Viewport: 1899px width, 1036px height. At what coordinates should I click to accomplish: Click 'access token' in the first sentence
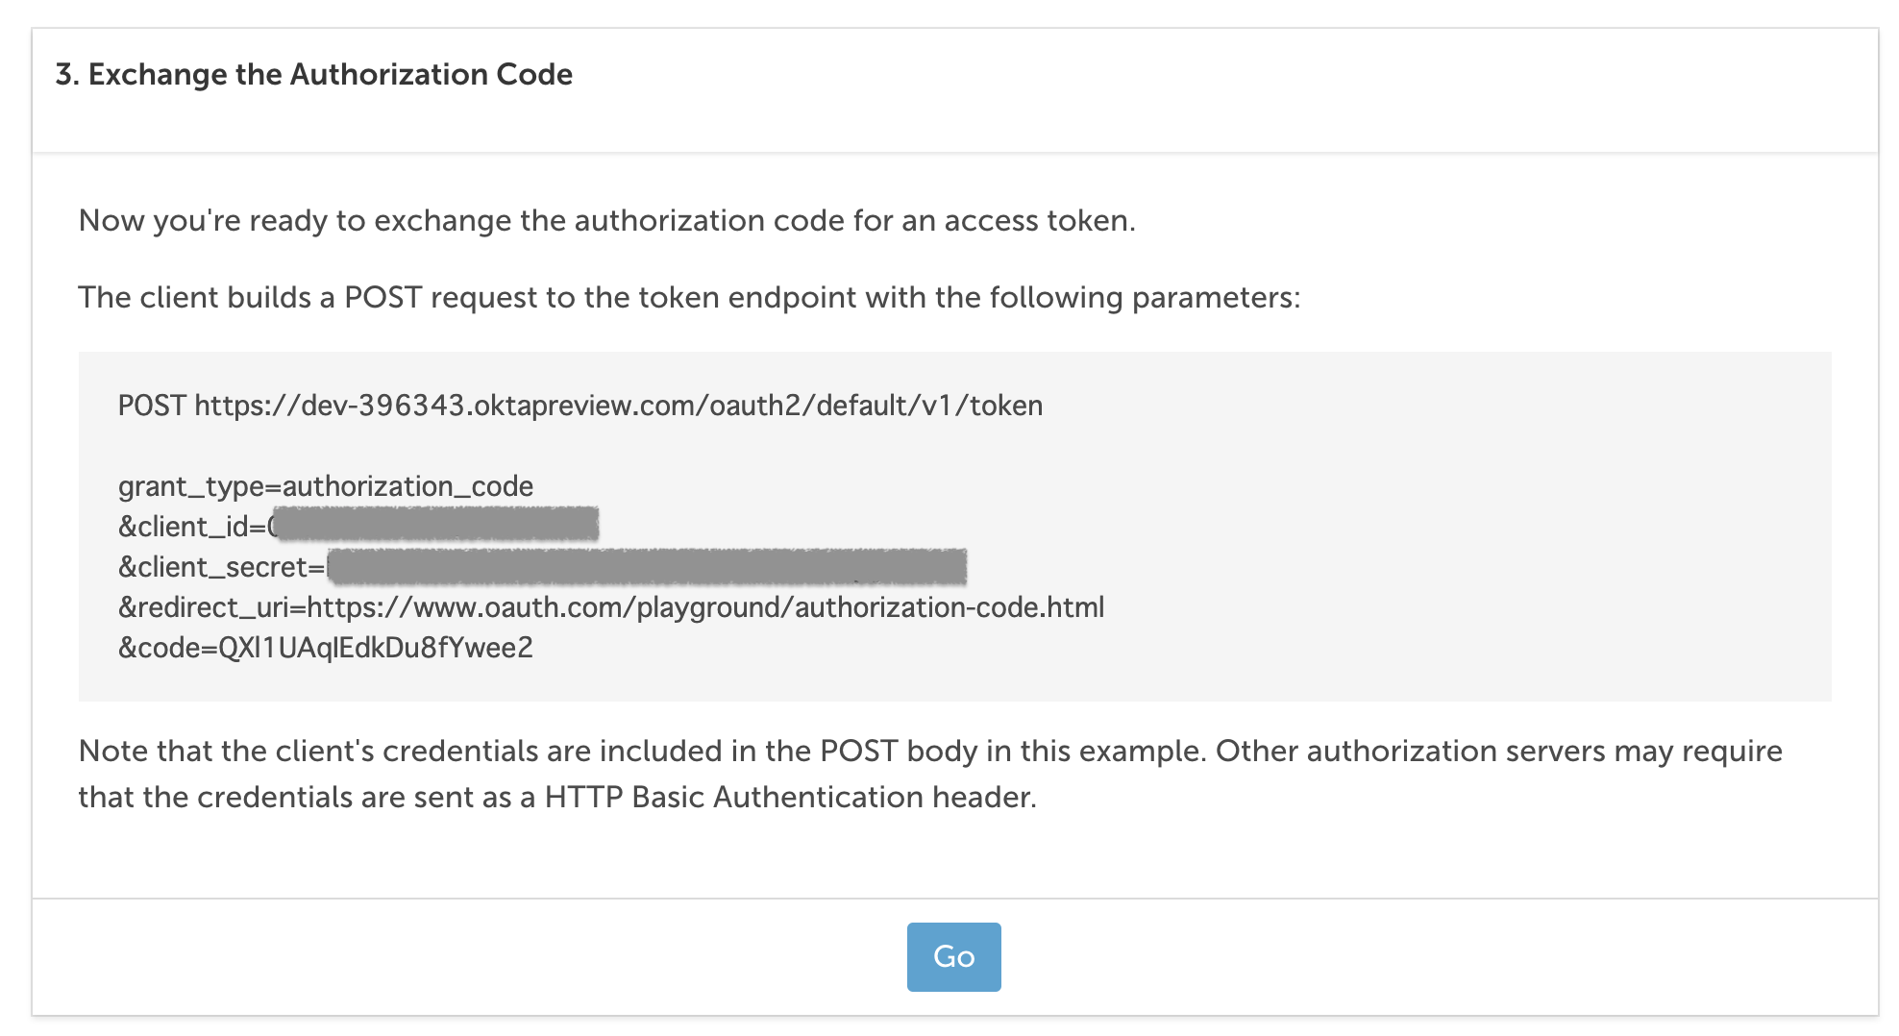coord(1038,221)
